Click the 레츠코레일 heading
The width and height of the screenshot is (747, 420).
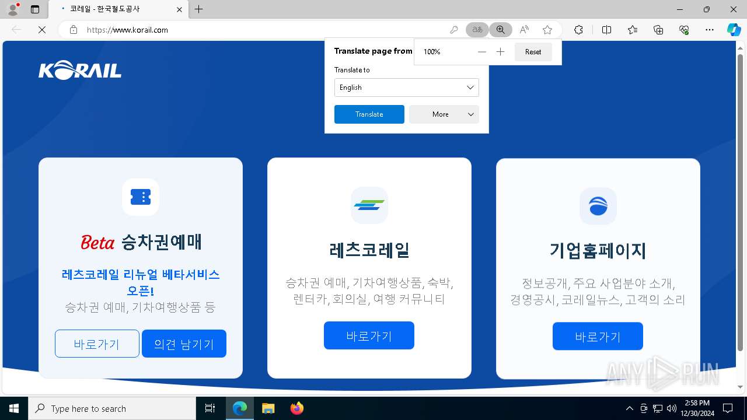pos(369,250)
